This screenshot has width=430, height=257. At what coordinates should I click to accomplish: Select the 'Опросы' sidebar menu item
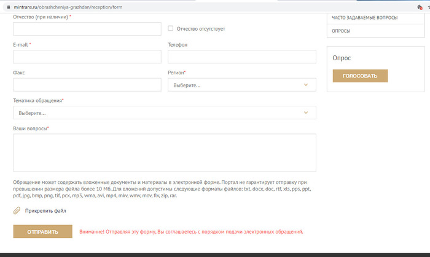coord(341,30)
